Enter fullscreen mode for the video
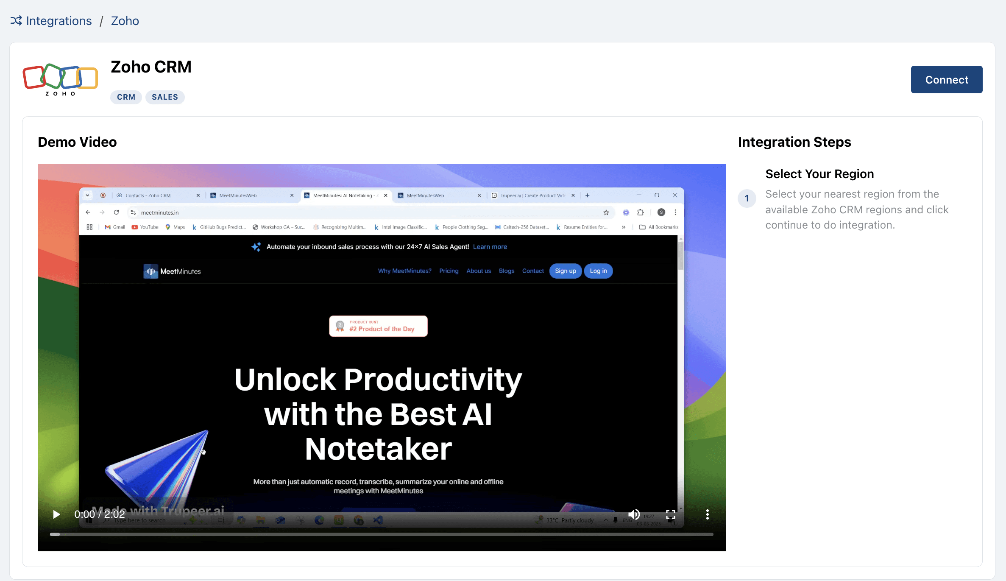 pos(670,514)
